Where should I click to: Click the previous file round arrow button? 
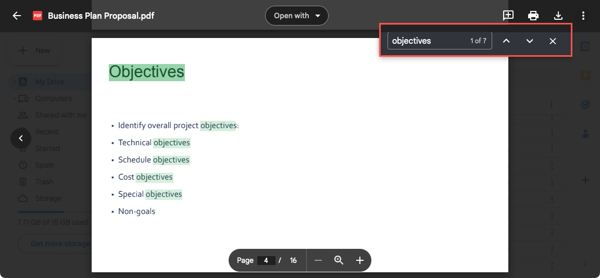pos(21,138)
